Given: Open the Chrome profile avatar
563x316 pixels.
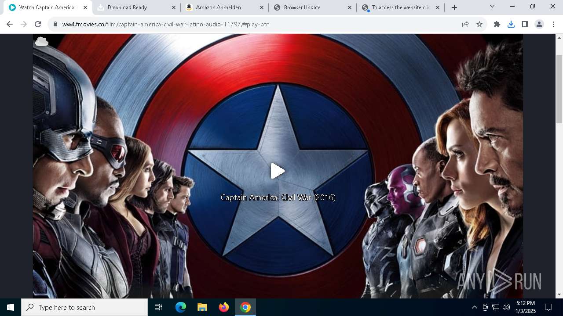Looking at the screenshot, I should (539, 24).
